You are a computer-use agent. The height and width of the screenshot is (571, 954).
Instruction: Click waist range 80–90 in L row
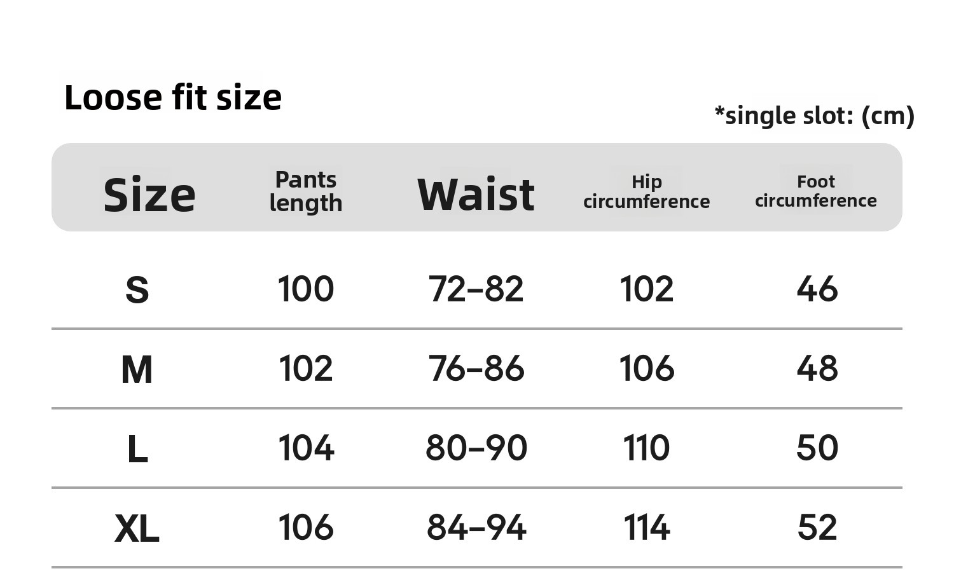(476, 448)
